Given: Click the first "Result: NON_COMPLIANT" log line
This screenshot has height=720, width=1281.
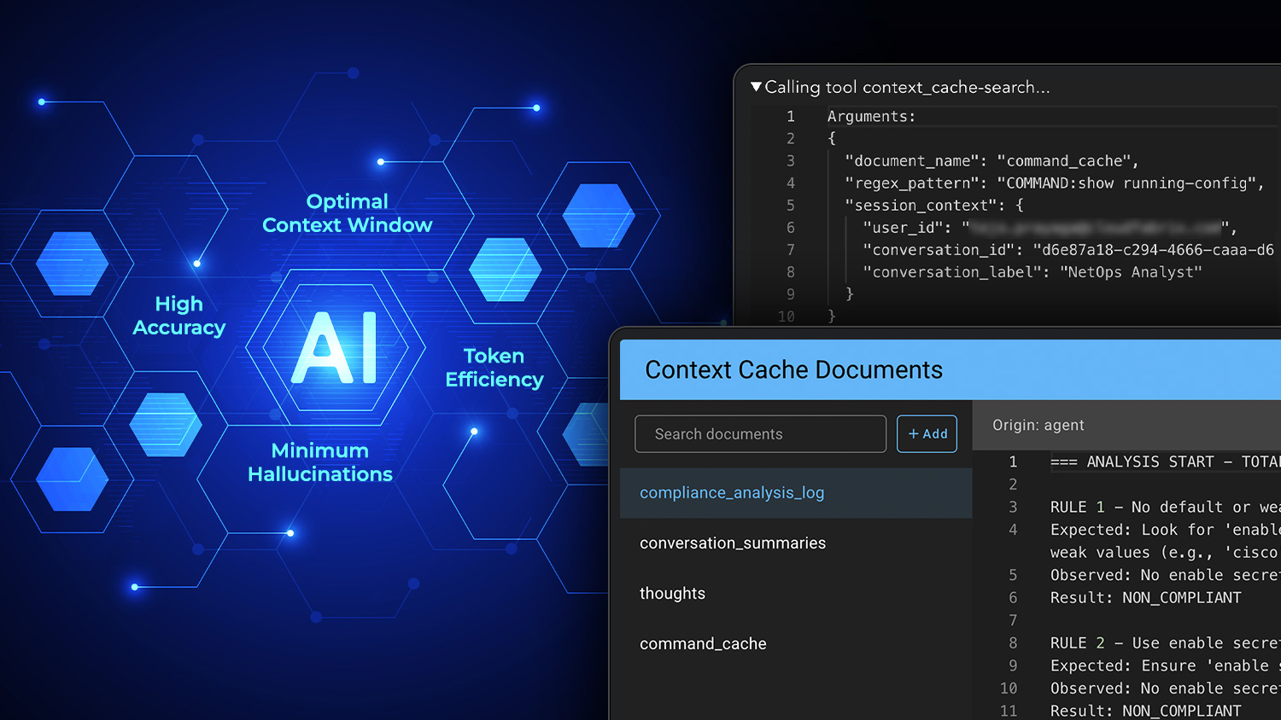Looking at the screenshot, I should (x=1145, y=598).
